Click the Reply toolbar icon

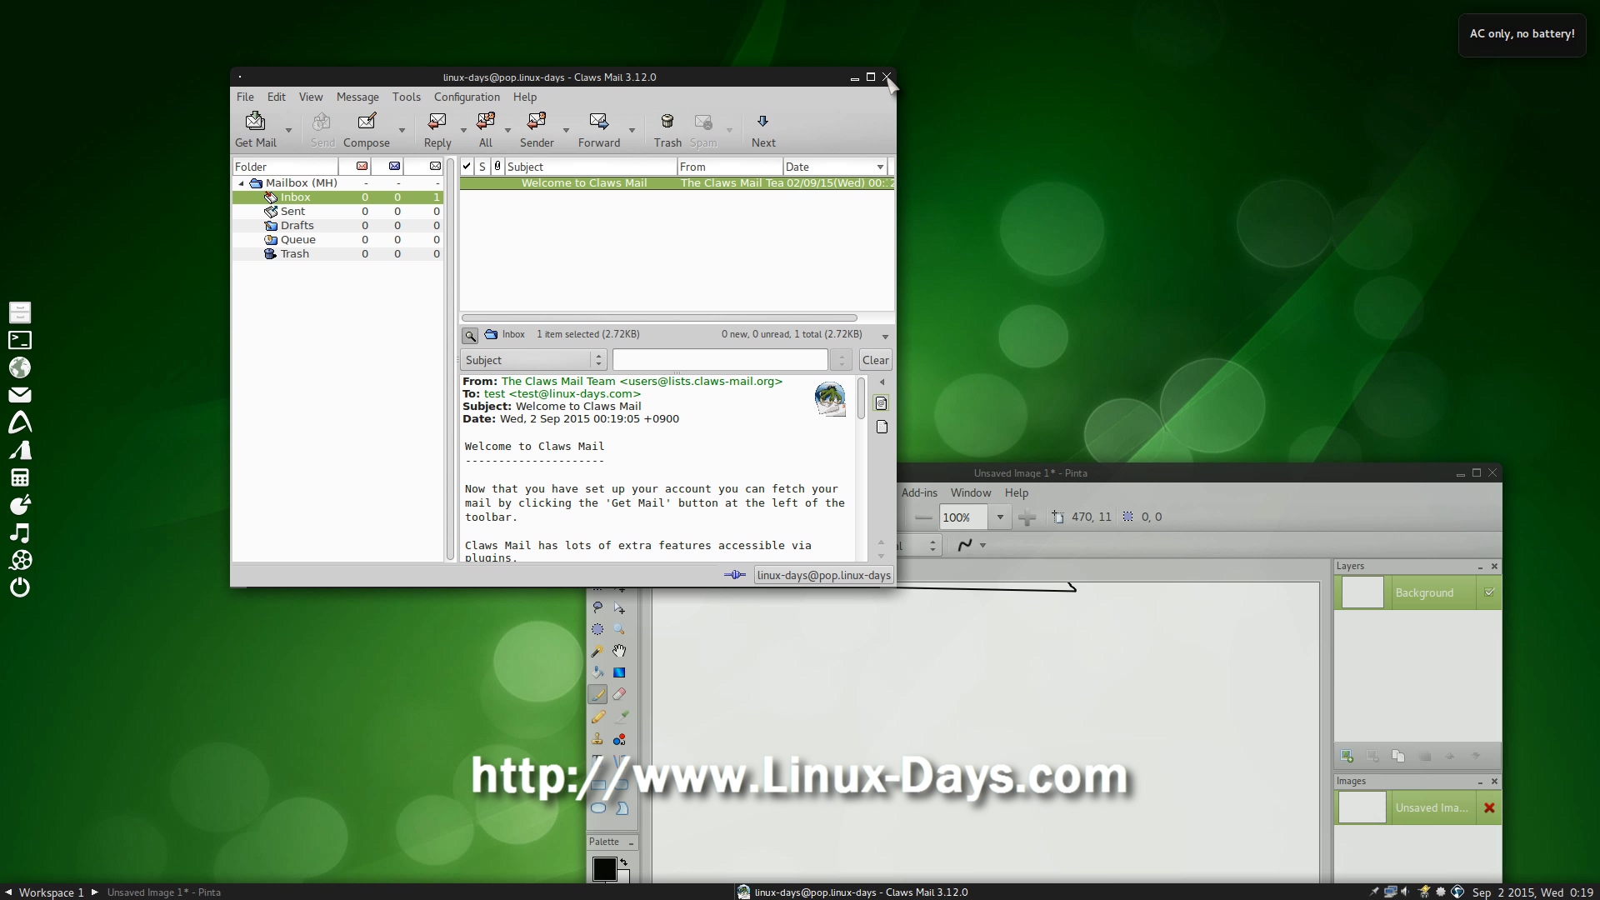tap(437, 122)
